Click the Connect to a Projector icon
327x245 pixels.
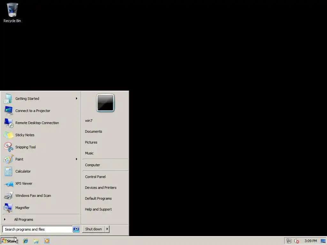[x=8, y=111]
